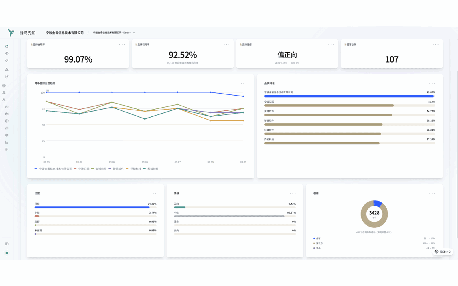Open the user avatar at sidebar bottom
This screenshot has height=286, width=458.
pos(7,253)
